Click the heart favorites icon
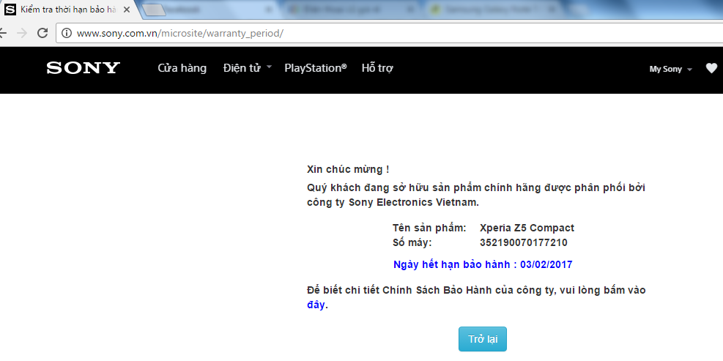The height and width of the screenshot is (361, 723). point(711,68)
